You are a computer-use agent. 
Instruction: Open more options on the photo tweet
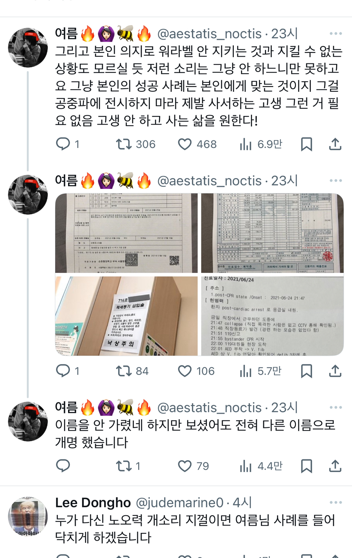(x=335, y=180)
